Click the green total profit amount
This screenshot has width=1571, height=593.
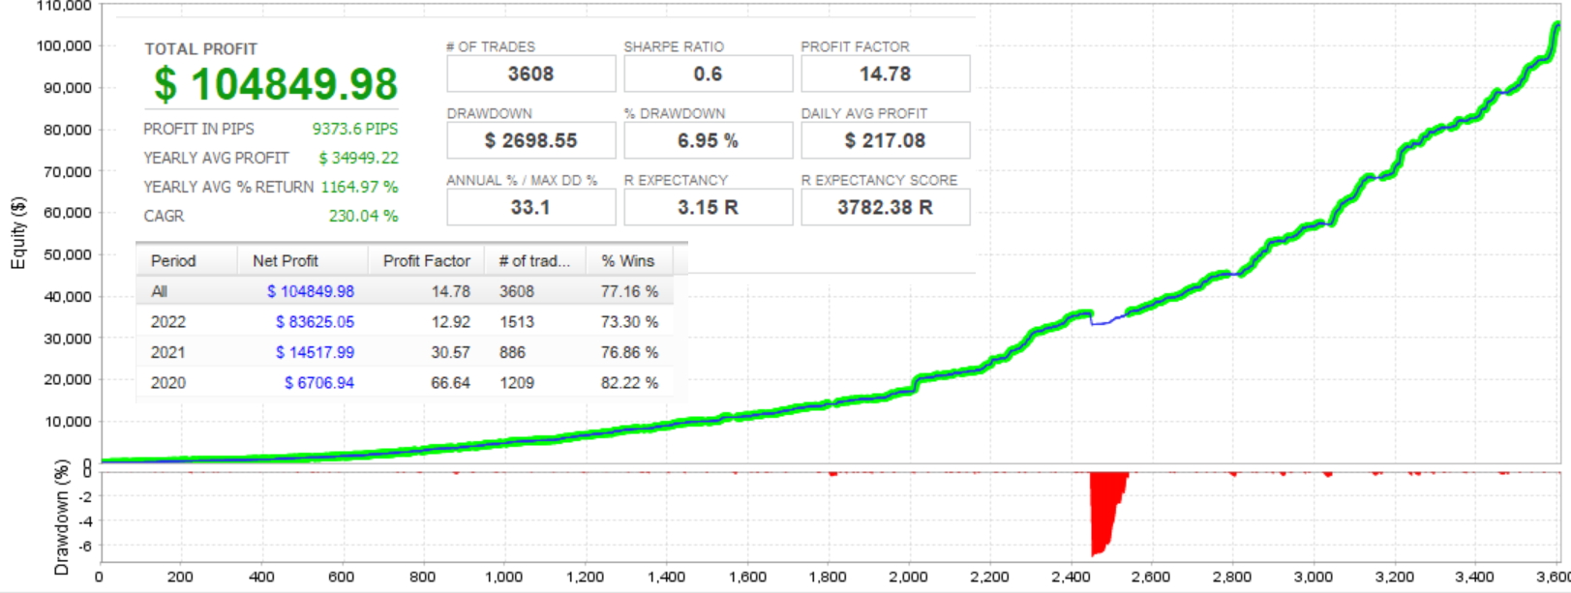point(276,85)
